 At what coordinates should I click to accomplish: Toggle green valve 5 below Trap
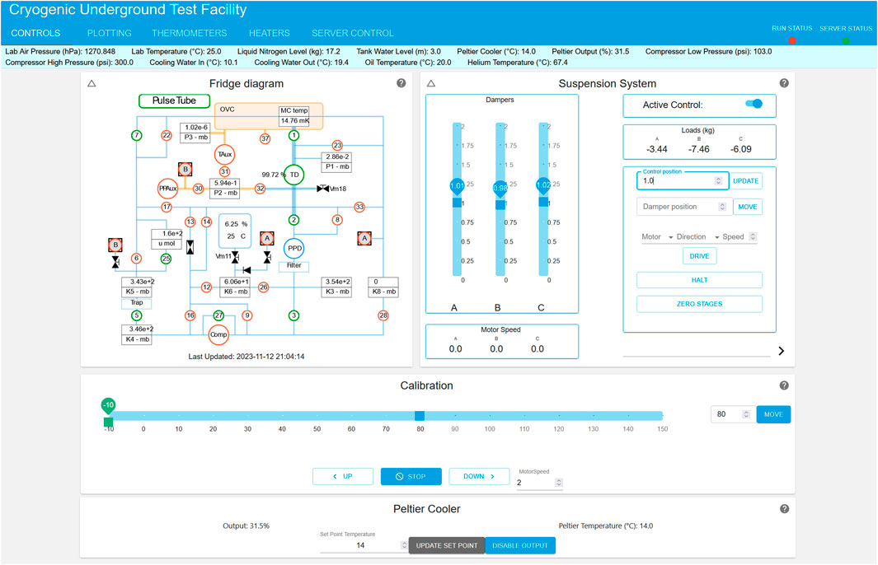coord(137,315)
